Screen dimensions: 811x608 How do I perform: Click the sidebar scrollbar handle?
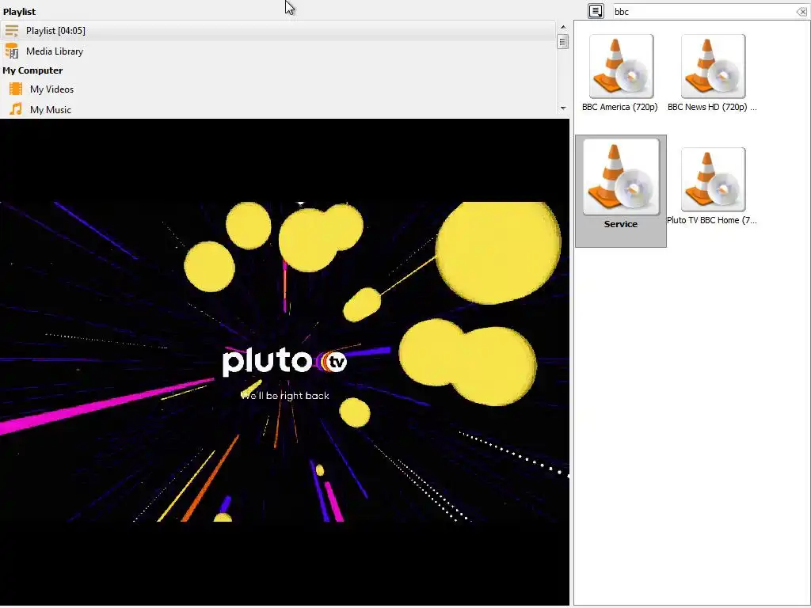[x=563, y=41]
